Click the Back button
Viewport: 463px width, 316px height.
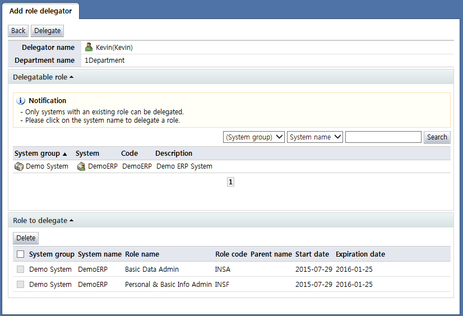coord(18,31)
